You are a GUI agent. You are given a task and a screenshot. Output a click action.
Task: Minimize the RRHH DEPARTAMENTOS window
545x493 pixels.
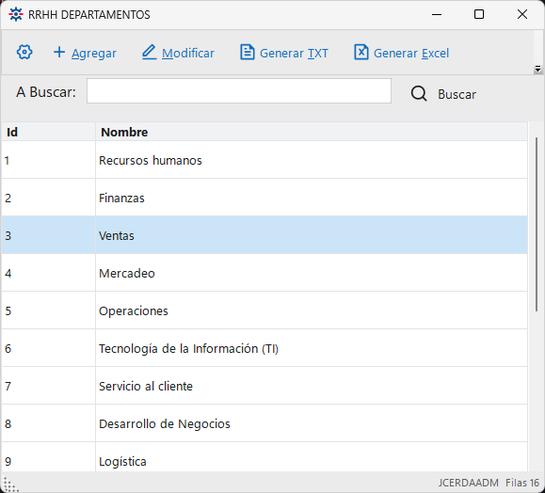coord(437,14)
